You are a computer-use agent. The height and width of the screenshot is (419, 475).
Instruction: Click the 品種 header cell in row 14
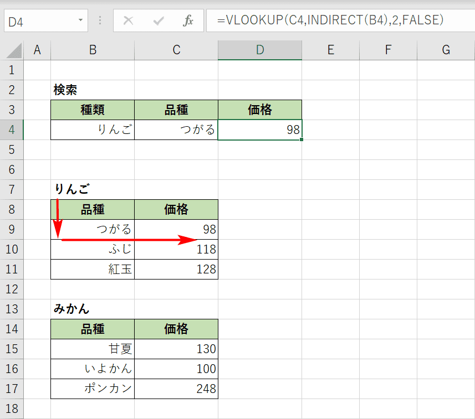[x=93, y=329]
